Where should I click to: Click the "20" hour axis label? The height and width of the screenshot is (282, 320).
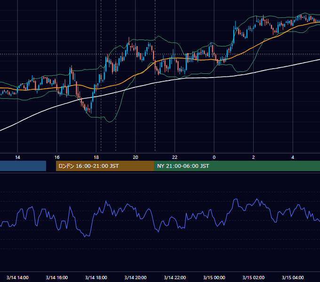click(x=136, y=157)
